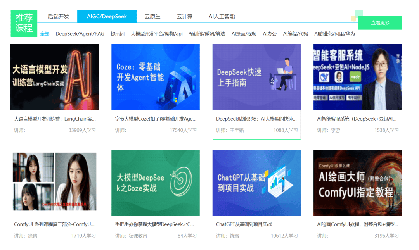
Task: Click the 1538人学习 learner count
Action: (386, 130)
